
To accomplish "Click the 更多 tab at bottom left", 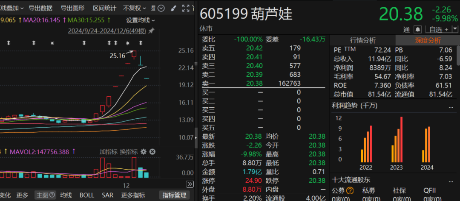I will [22, 195].
